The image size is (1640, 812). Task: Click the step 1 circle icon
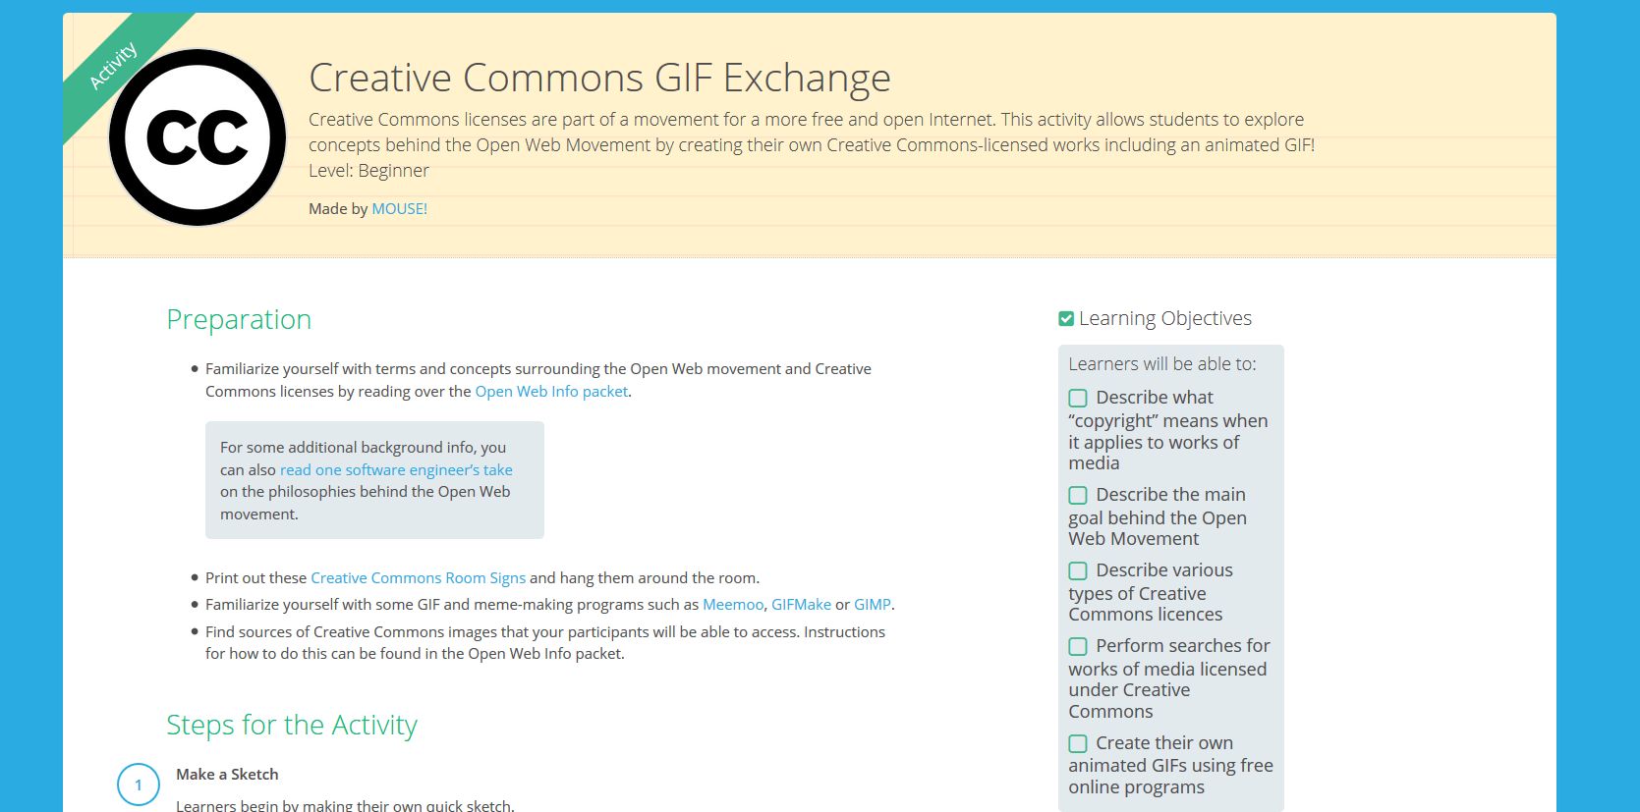(x=139, y=785)
